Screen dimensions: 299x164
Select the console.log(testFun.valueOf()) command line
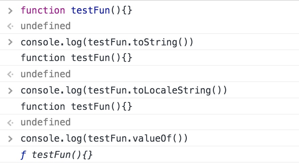pos(104,139)
